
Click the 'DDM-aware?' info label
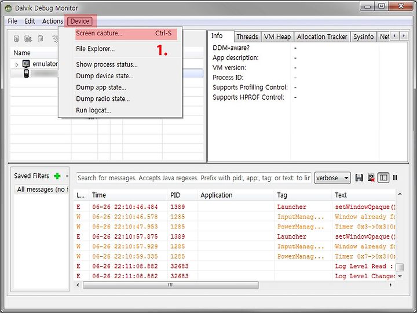click(x=231, y=48)
